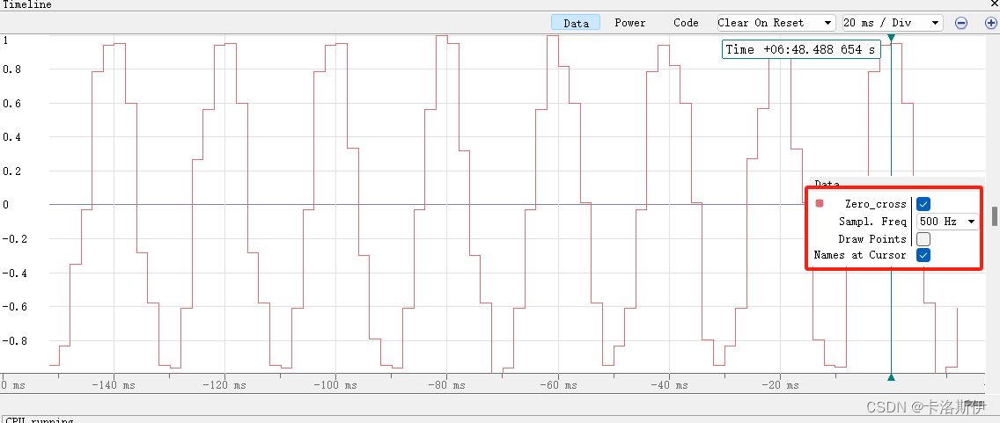Click the 0.8 y-axis label
Image resolution: width=1000 pixels, height=423 pixels.
click(11, 69)
